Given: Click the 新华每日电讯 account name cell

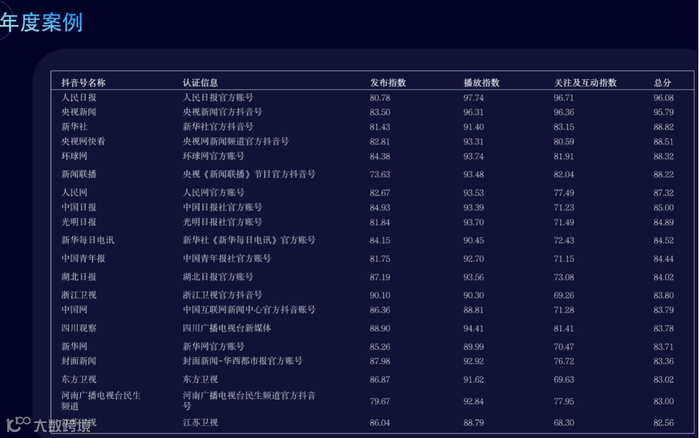Looking at the screenshot, I should pyautogui.click(x=88, y=240).
